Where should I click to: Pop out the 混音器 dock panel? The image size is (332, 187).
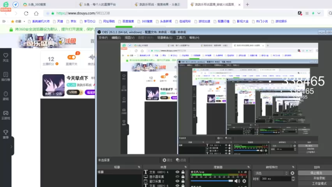point(248,167)
